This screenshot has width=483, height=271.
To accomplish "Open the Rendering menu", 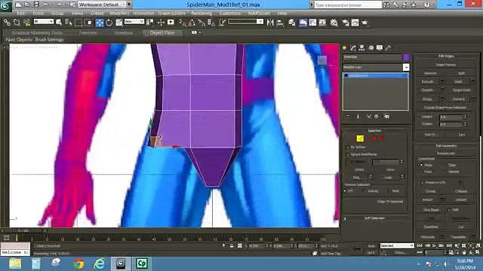I will pos(202,14).
